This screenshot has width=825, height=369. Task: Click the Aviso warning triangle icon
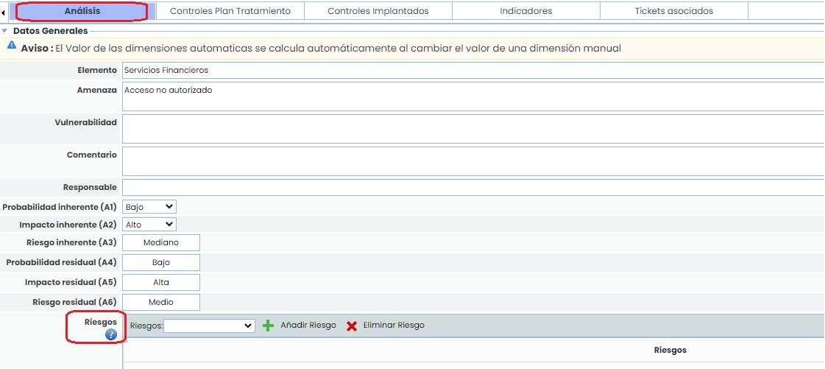12,46
